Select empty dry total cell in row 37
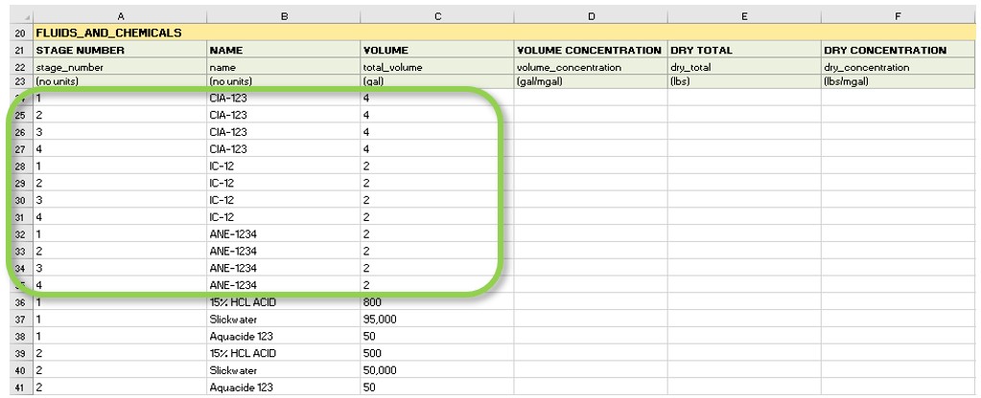This screenshot has width=981, height=398. coord(744,320)
